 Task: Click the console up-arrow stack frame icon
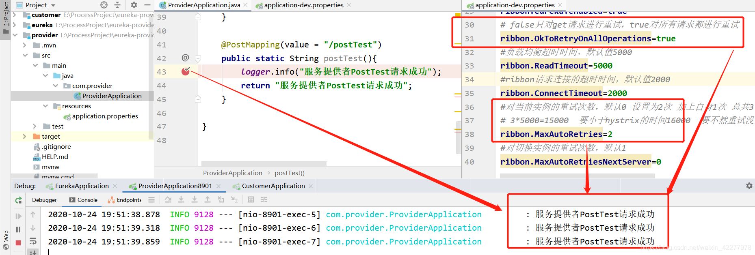(x=33, y=214)
